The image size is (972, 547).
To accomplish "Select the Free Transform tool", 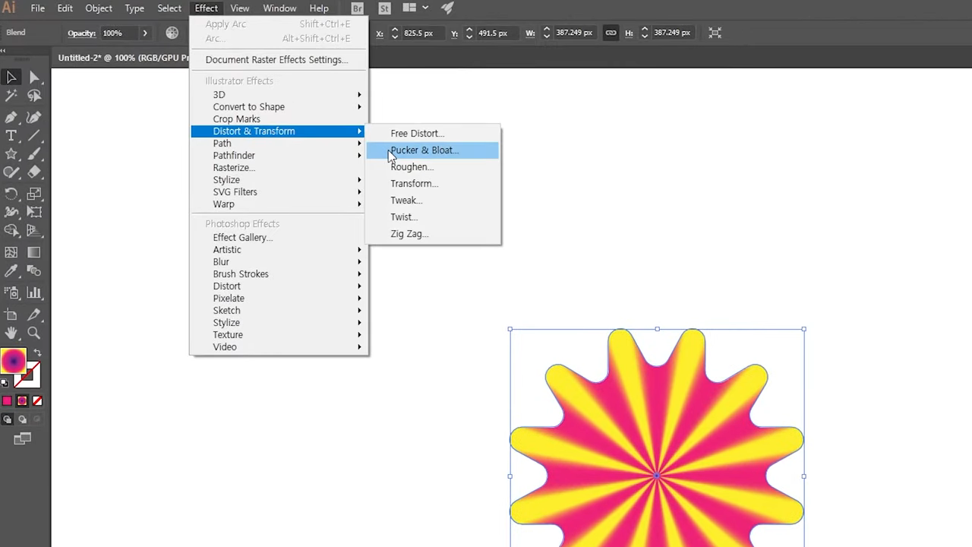I will [34, 213].
